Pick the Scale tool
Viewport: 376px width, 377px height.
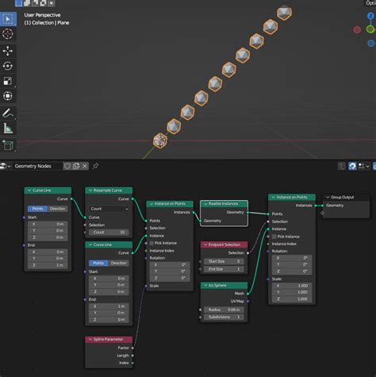point(8,81)
